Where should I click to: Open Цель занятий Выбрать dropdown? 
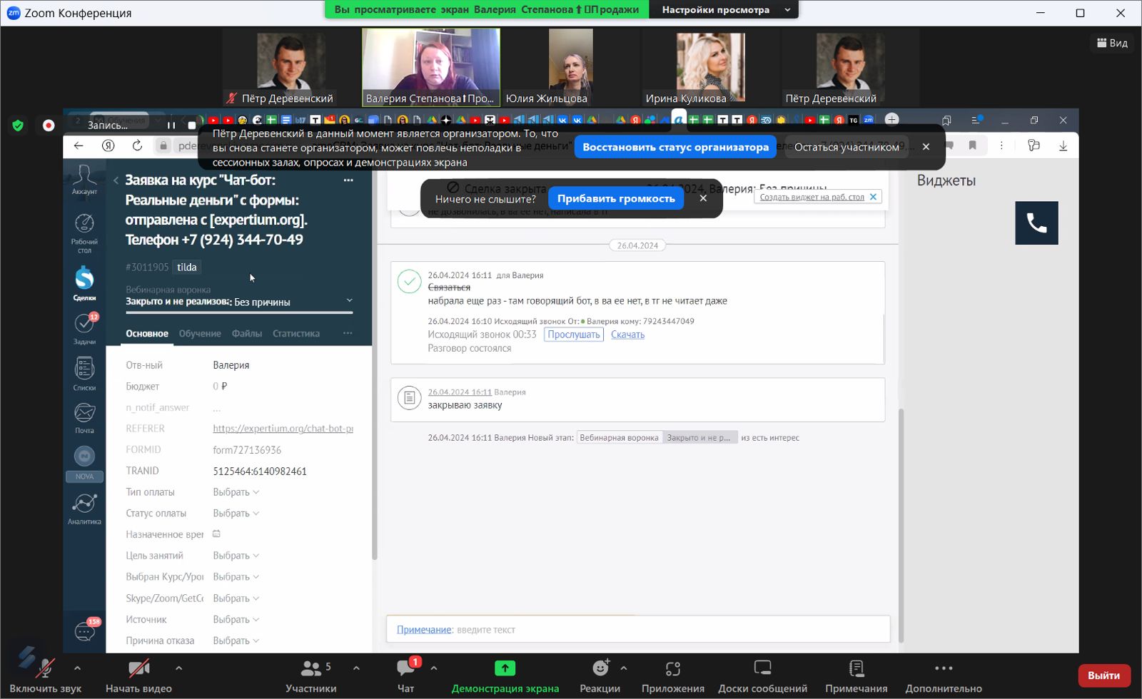236,556
